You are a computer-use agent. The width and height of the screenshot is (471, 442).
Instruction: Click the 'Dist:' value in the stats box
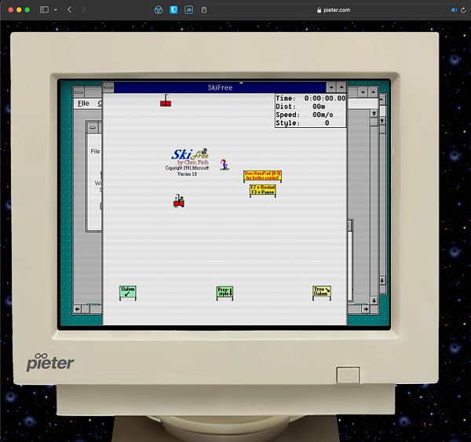pyautogui.click(x=319, y=106)
